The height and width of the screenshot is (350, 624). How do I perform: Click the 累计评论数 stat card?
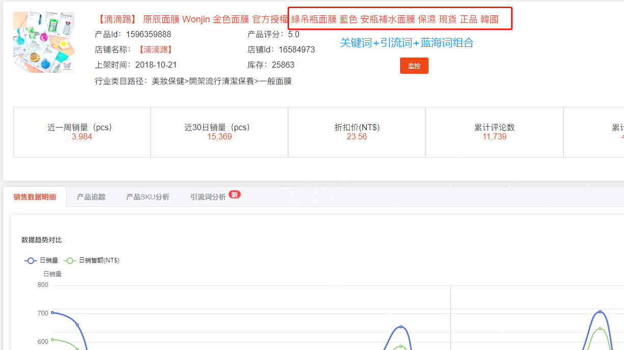494,132
